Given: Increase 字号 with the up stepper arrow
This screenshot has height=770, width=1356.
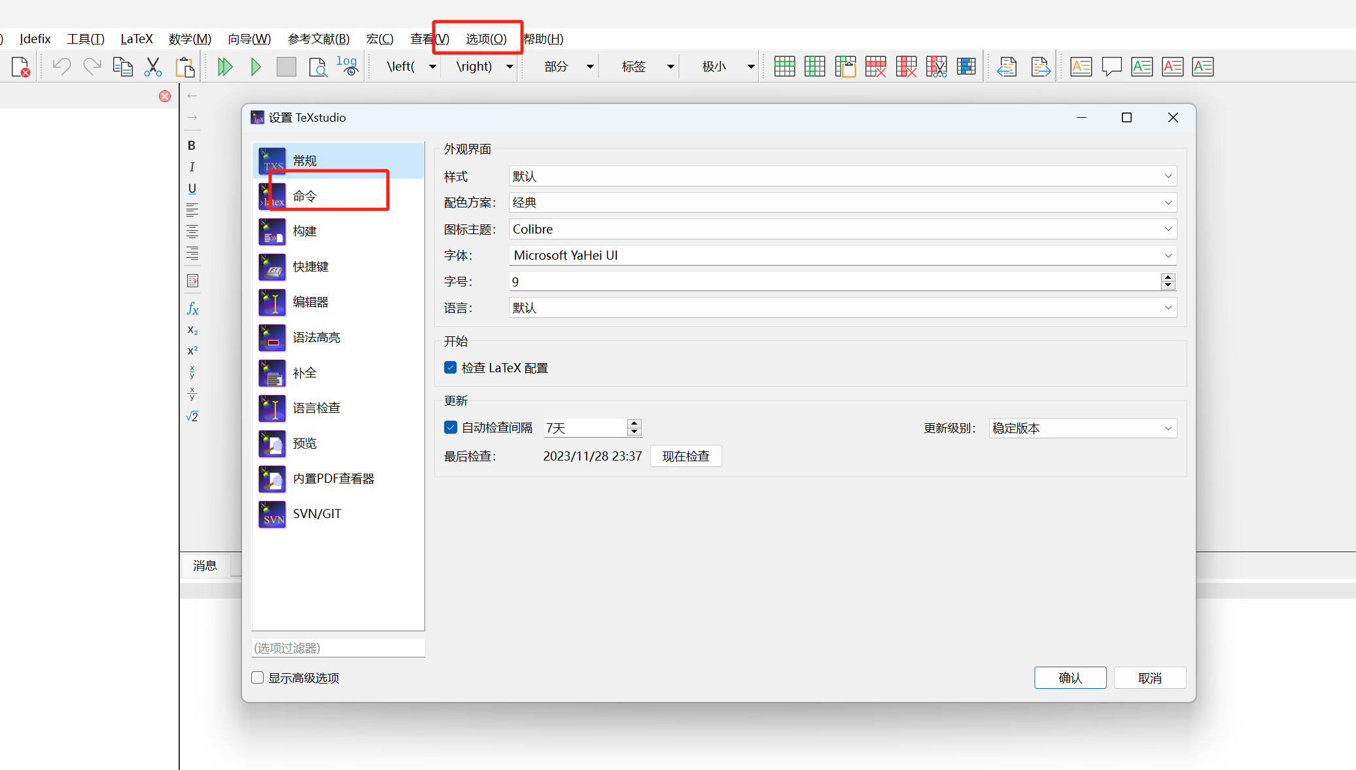Looking at the screenshot, I should click(1168, 277).
